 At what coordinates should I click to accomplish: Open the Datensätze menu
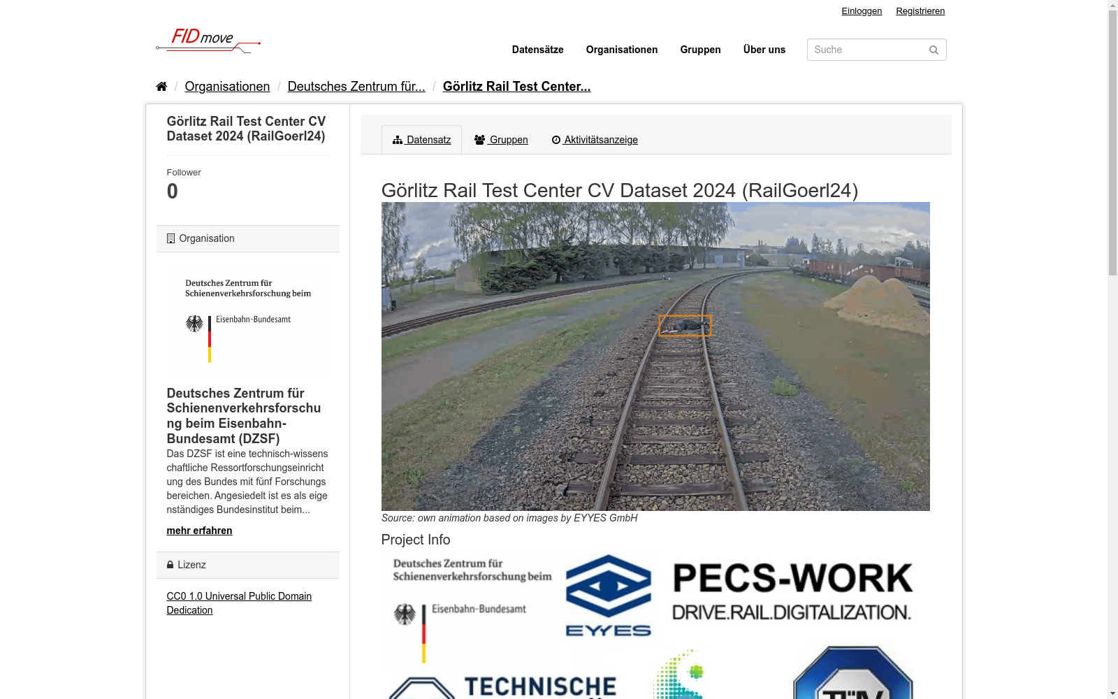click(x=537, y=50)
